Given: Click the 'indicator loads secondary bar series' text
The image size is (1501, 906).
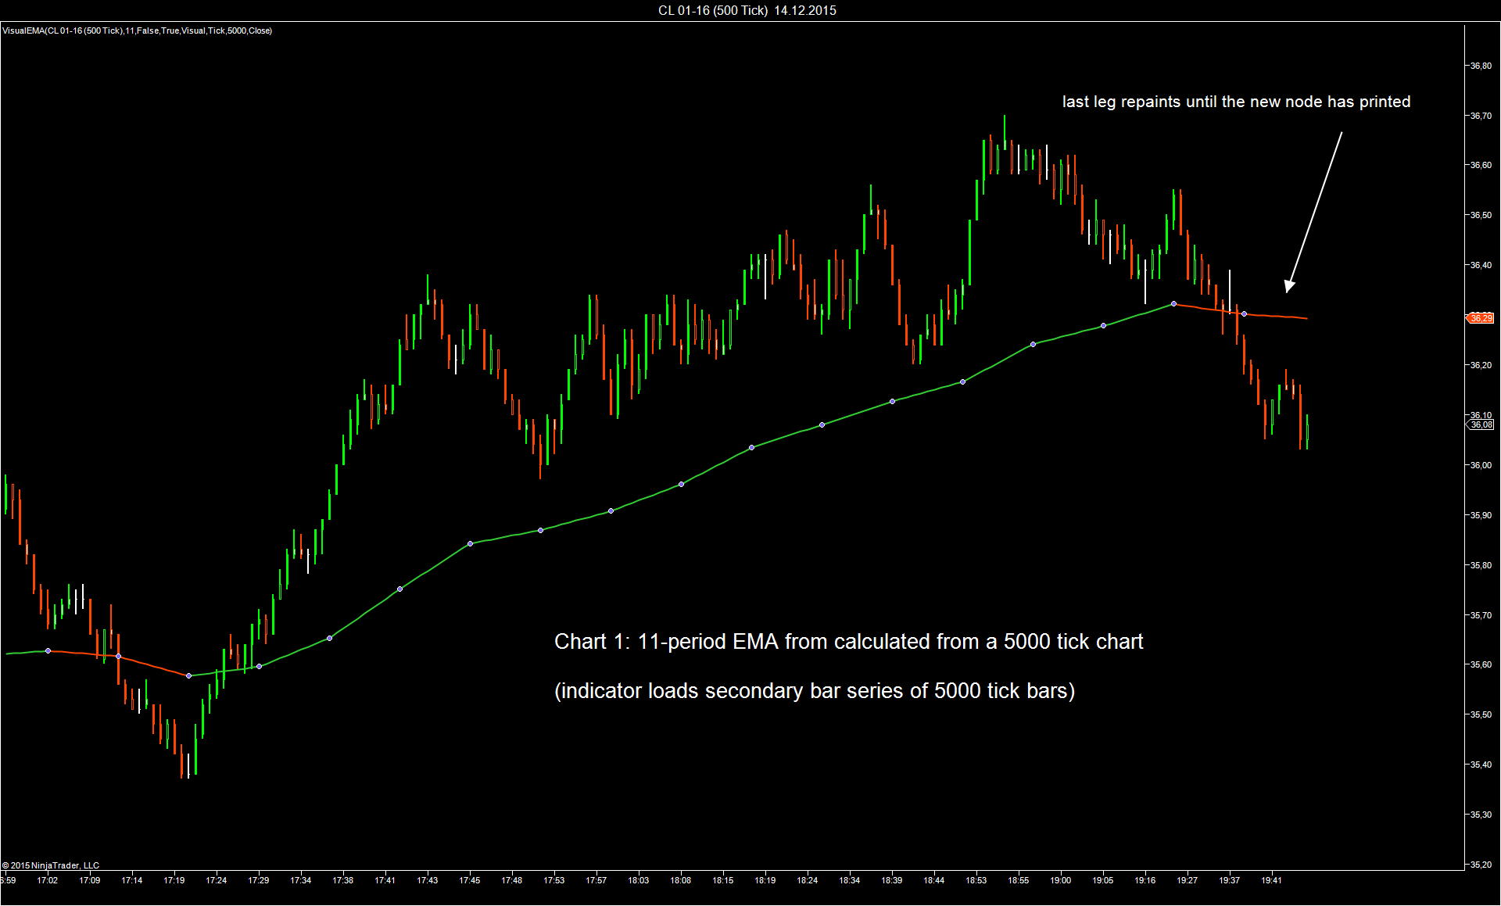Looking at the screenshot, I should point(815,691).
